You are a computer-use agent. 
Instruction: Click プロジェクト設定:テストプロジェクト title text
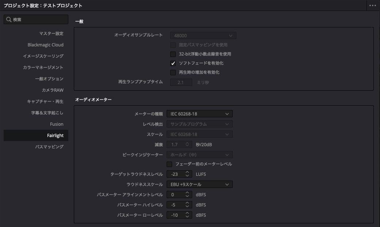click(43, 5)
